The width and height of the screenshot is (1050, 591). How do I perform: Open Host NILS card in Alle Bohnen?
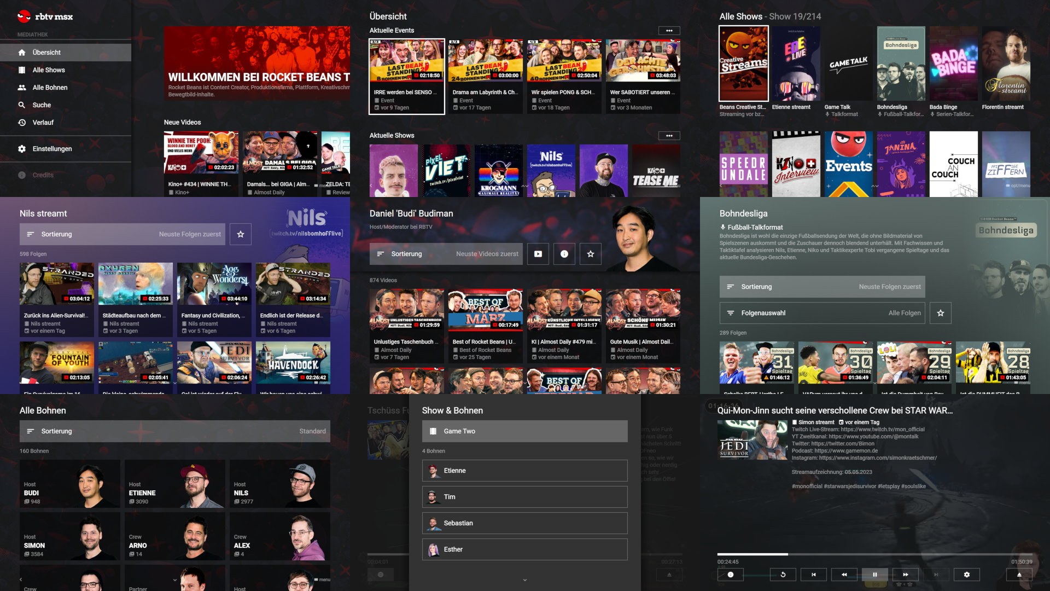[x=280, y=484]
